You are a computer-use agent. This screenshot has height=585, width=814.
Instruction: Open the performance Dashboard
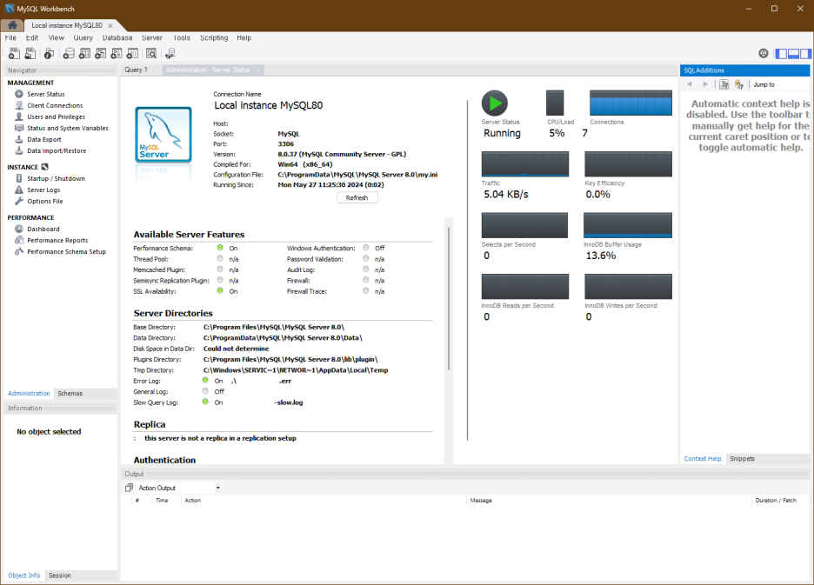coord(43,229)
